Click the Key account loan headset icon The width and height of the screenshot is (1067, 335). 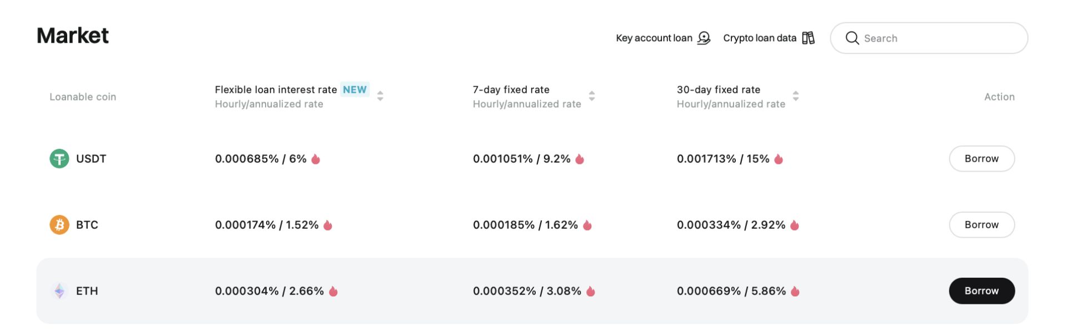(x=704, y=38)
